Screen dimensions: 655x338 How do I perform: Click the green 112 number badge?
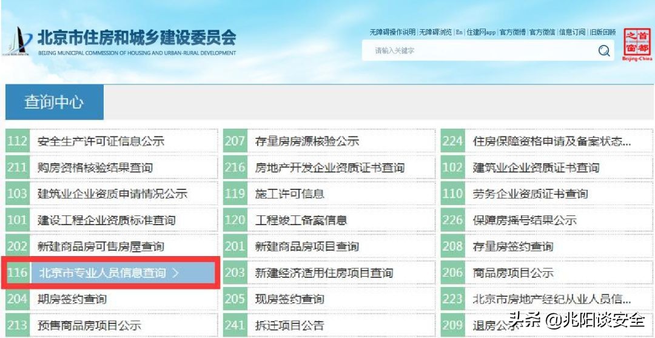[x=18, y=141]
